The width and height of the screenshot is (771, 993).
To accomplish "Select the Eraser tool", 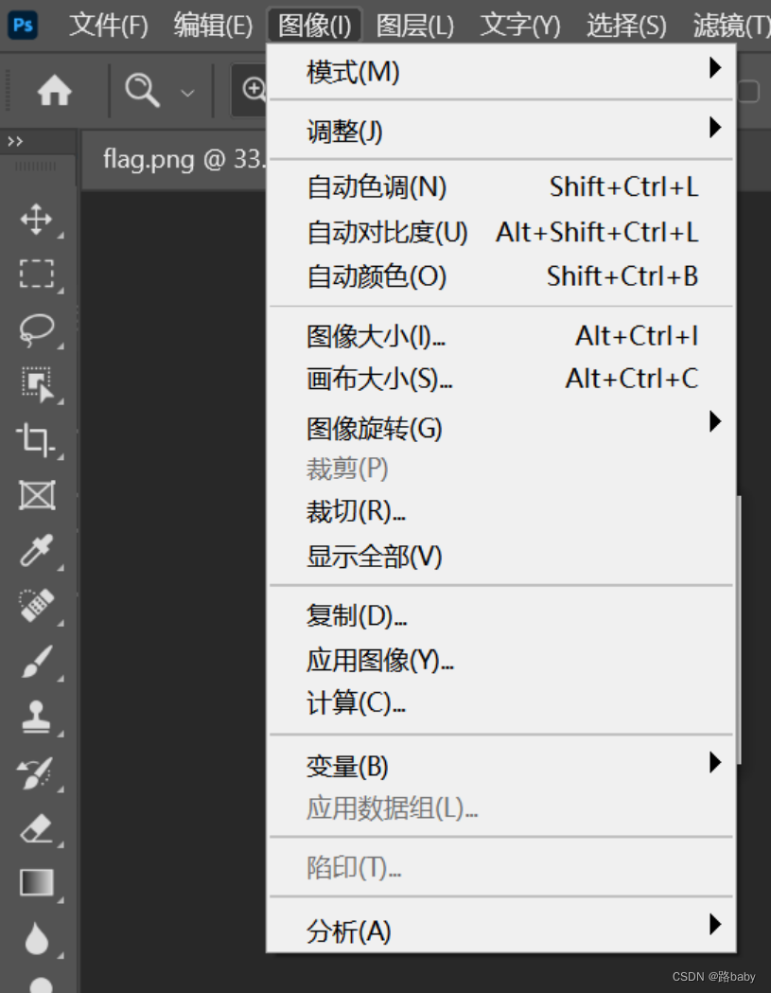I will [37, 828].
